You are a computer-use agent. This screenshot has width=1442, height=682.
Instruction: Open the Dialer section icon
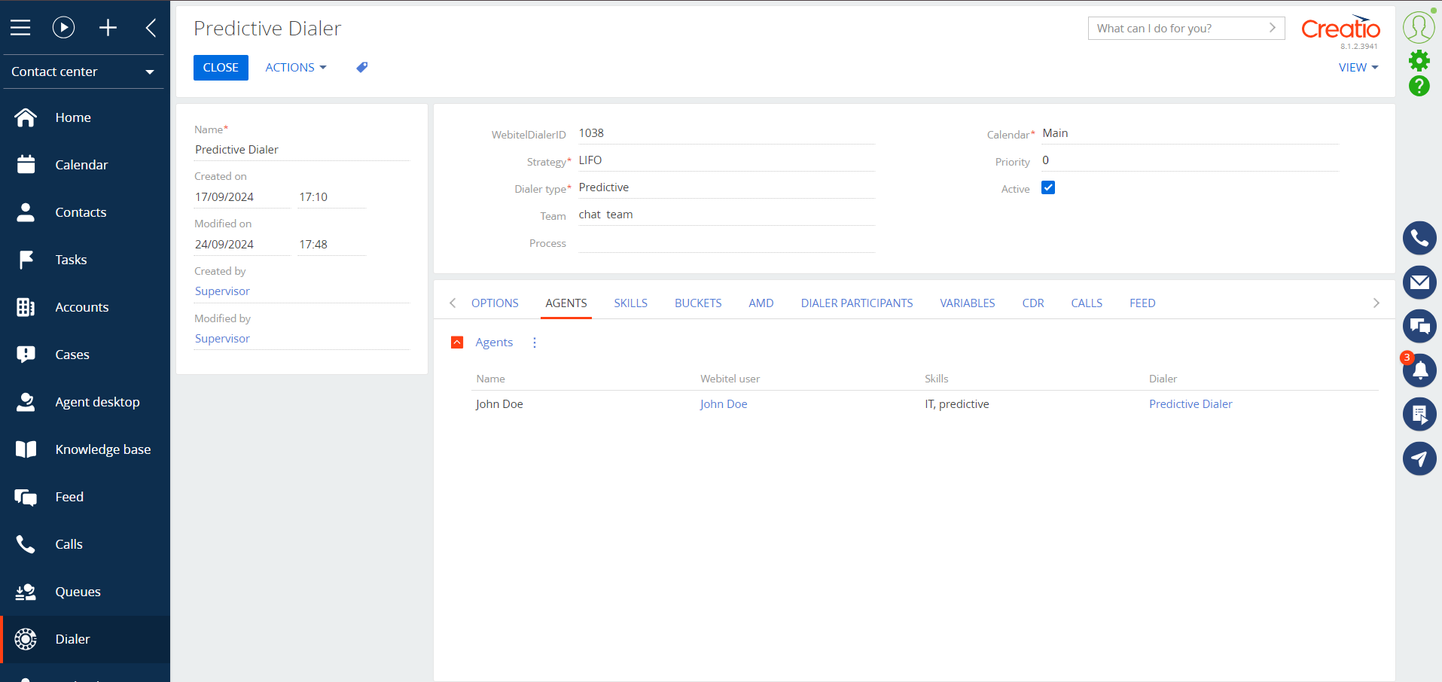[26, 639]
